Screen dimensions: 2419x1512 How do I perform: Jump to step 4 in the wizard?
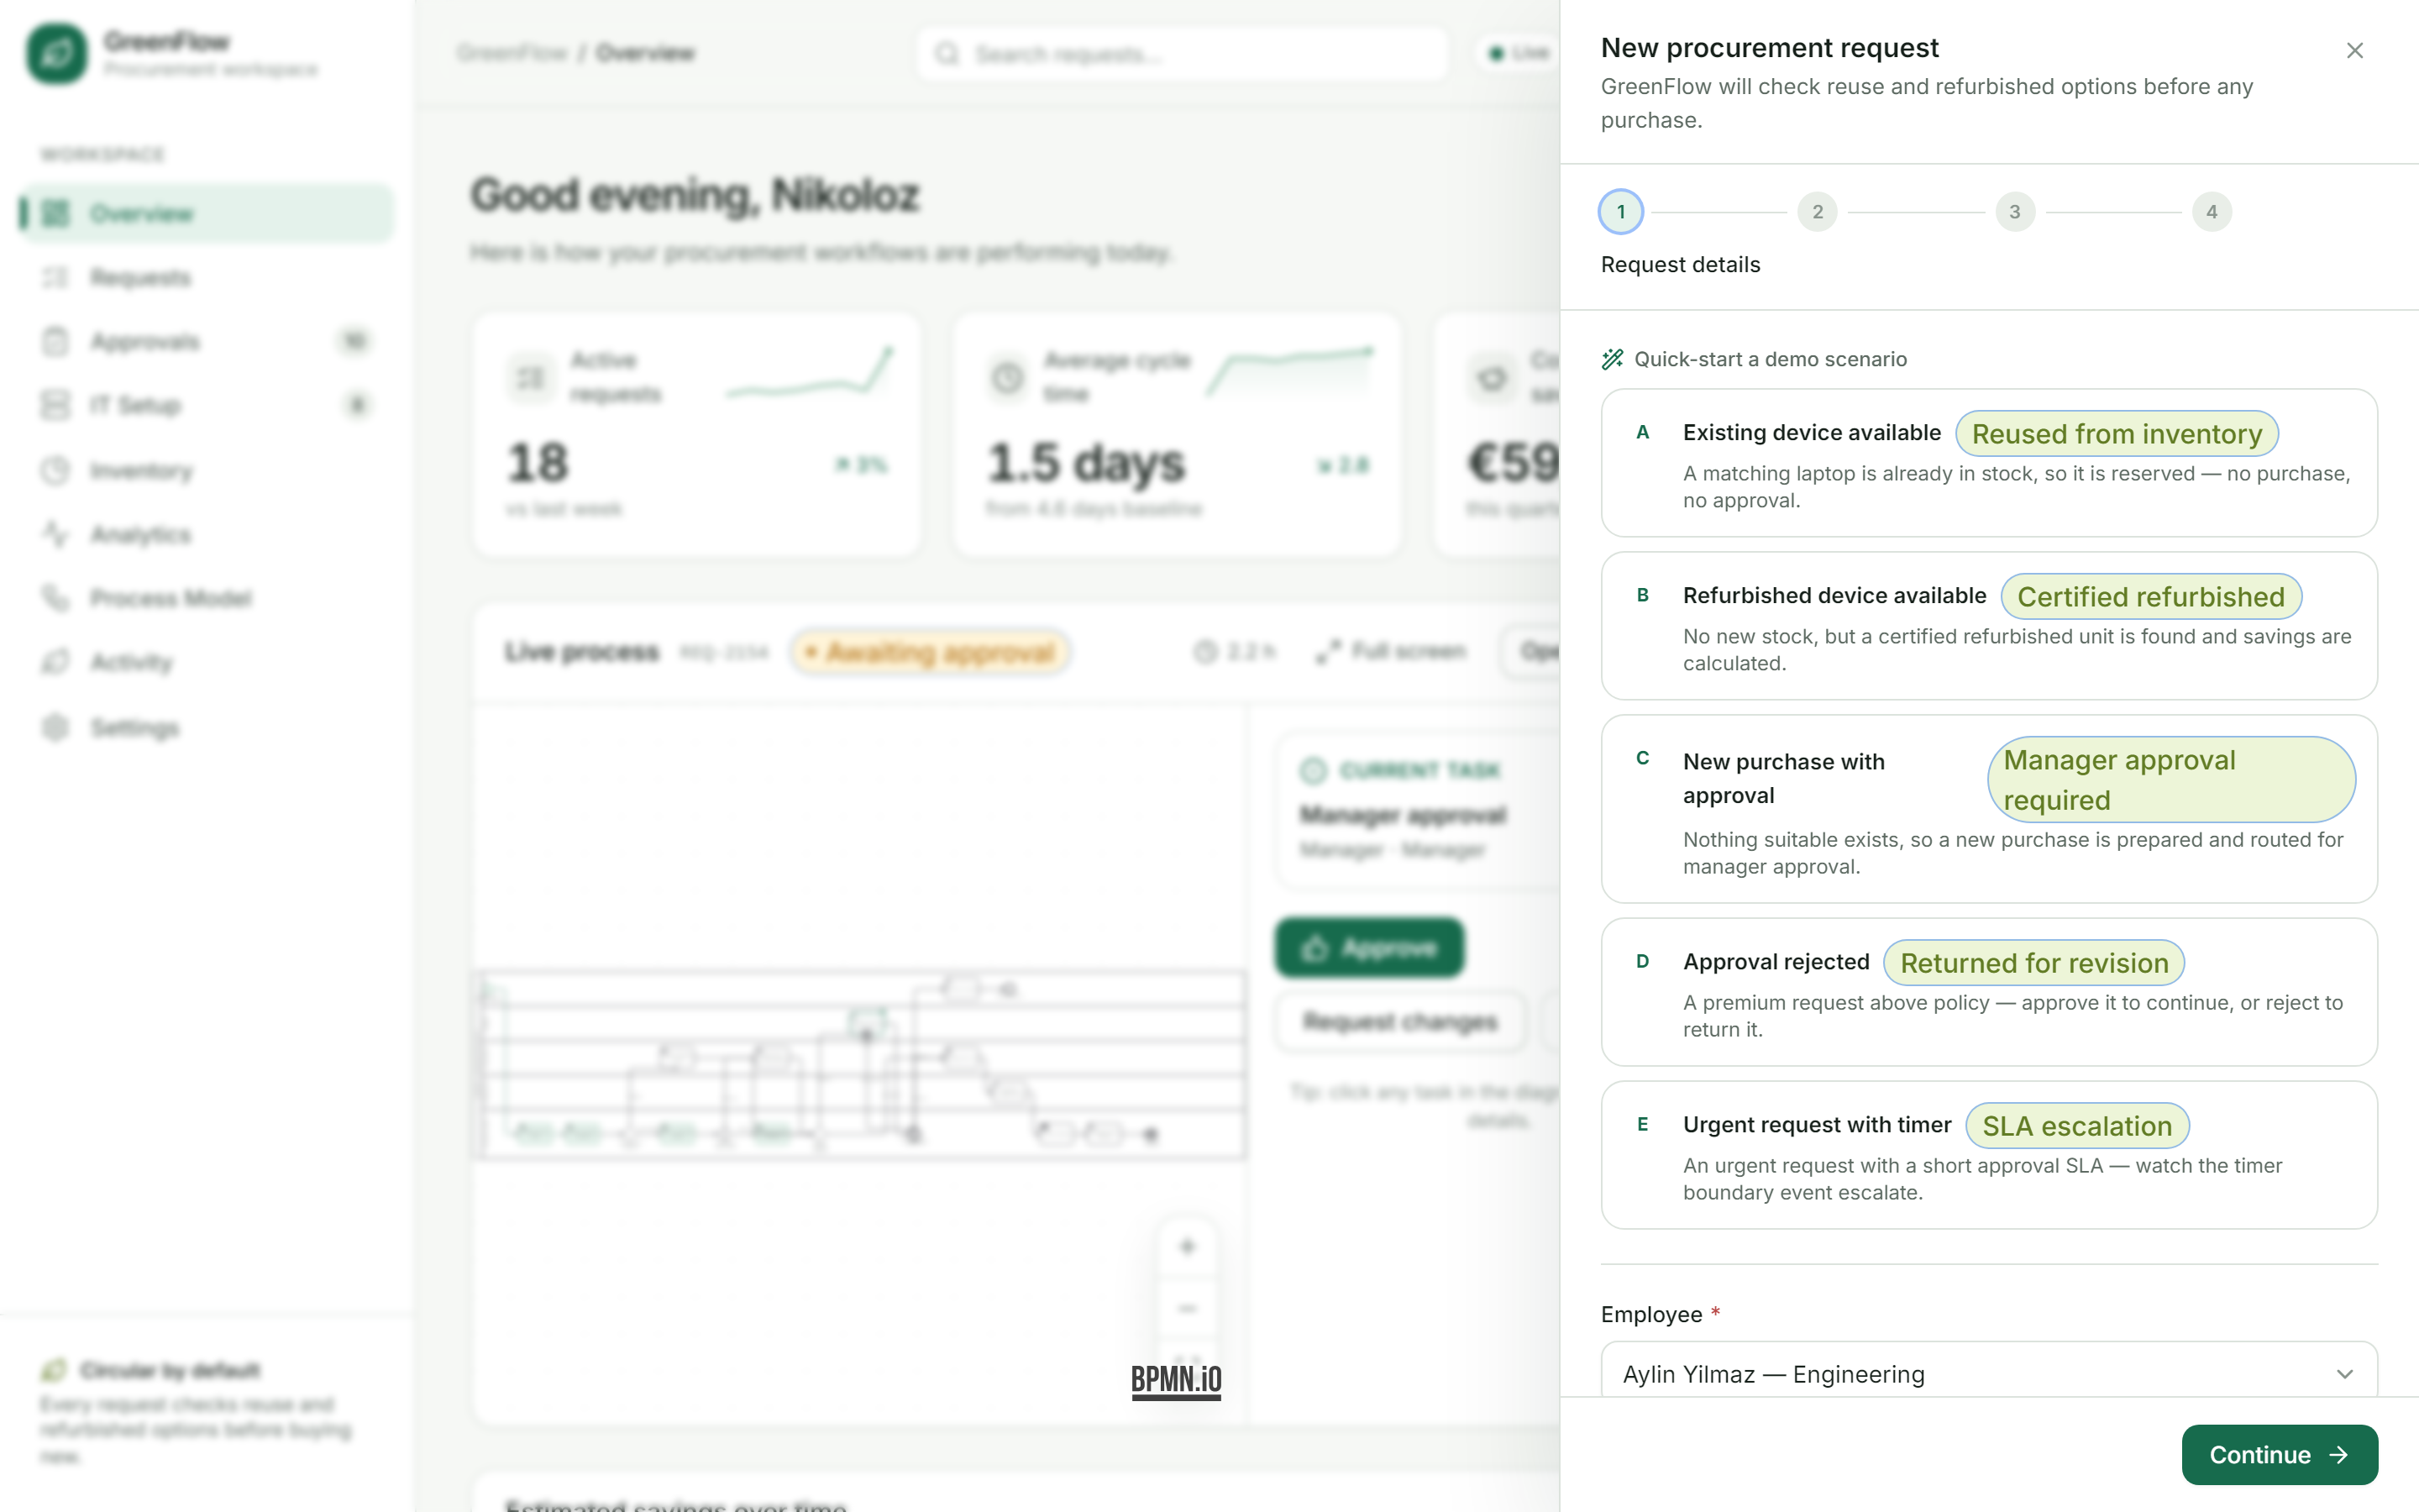[x=2211, y=212]
